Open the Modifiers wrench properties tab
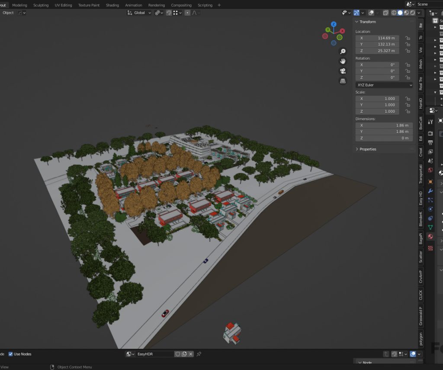Screen dimensions: 443x370 (430, 191)
